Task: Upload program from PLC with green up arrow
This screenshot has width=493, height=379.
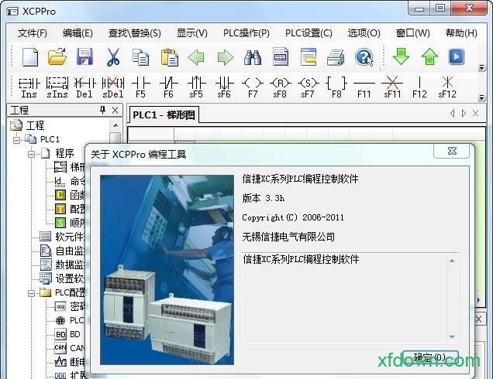Action: click(x=429, y=56)
